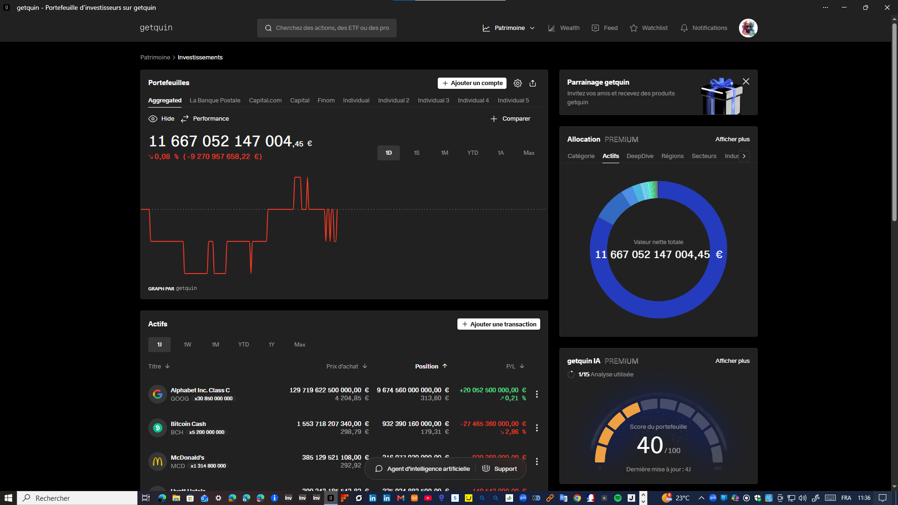Open the Feed icon in header
Screen dimensions: 898x505
click(x=605, y=28)
